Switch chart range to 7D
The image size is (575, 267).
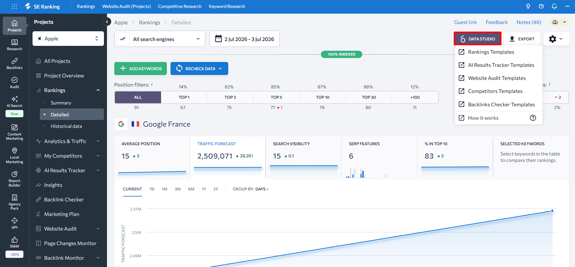152,189
